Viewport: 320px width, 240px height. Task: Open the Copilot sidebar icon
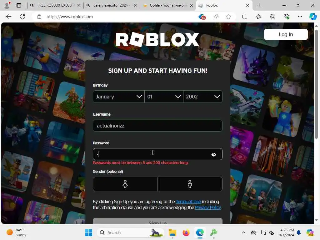pyautogui.click(x=313, y=17)
